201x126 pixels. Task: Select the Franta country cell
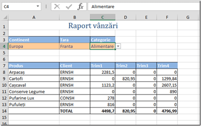(75, 46)
